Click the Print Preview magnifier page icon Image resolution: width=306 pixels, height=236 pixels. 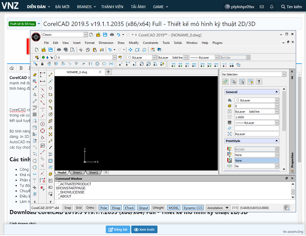point(73,50)
